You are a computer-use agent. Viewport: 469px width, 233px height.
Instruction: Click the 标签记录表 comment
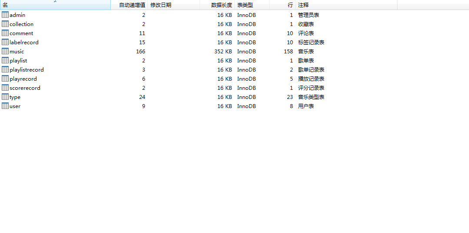coord(311,43)
